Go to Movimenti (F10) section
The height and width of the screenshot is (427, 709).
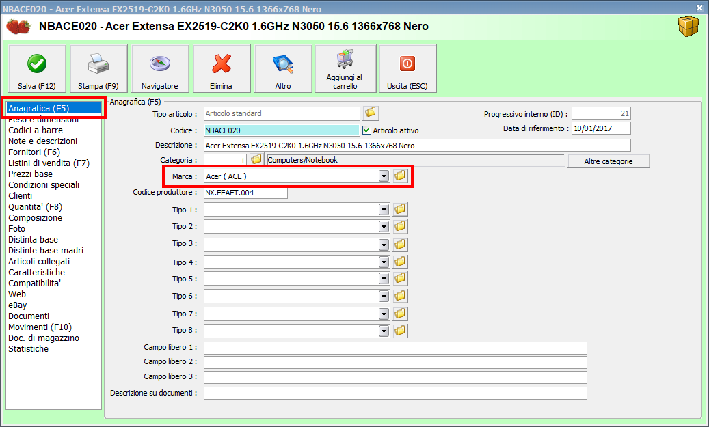40,327
